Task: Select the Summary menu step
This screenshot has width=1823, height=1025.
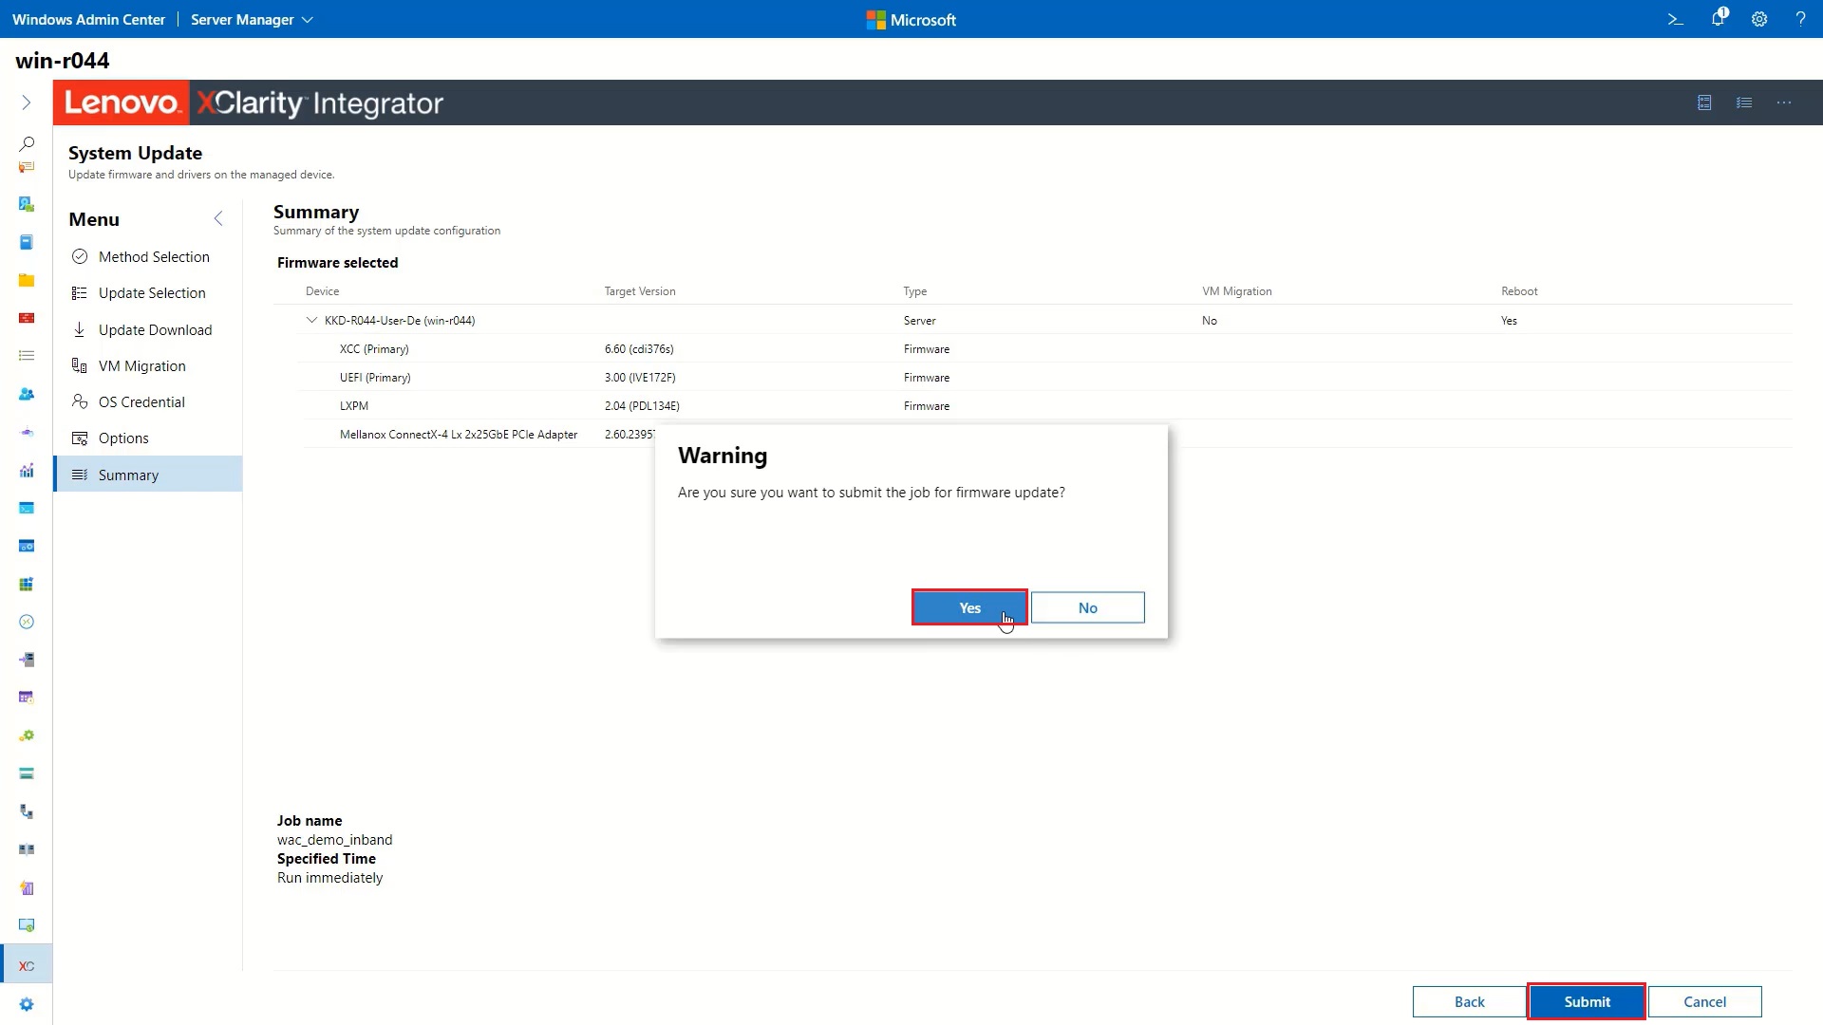Action: click(148, 475)
